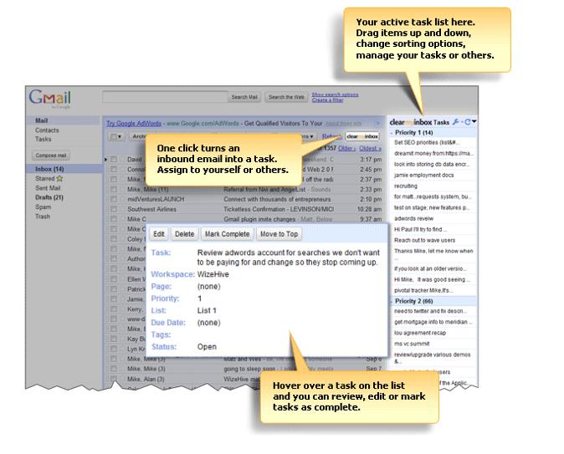Click the Gmail logo

pyautogui.click(x=50, y=98)
